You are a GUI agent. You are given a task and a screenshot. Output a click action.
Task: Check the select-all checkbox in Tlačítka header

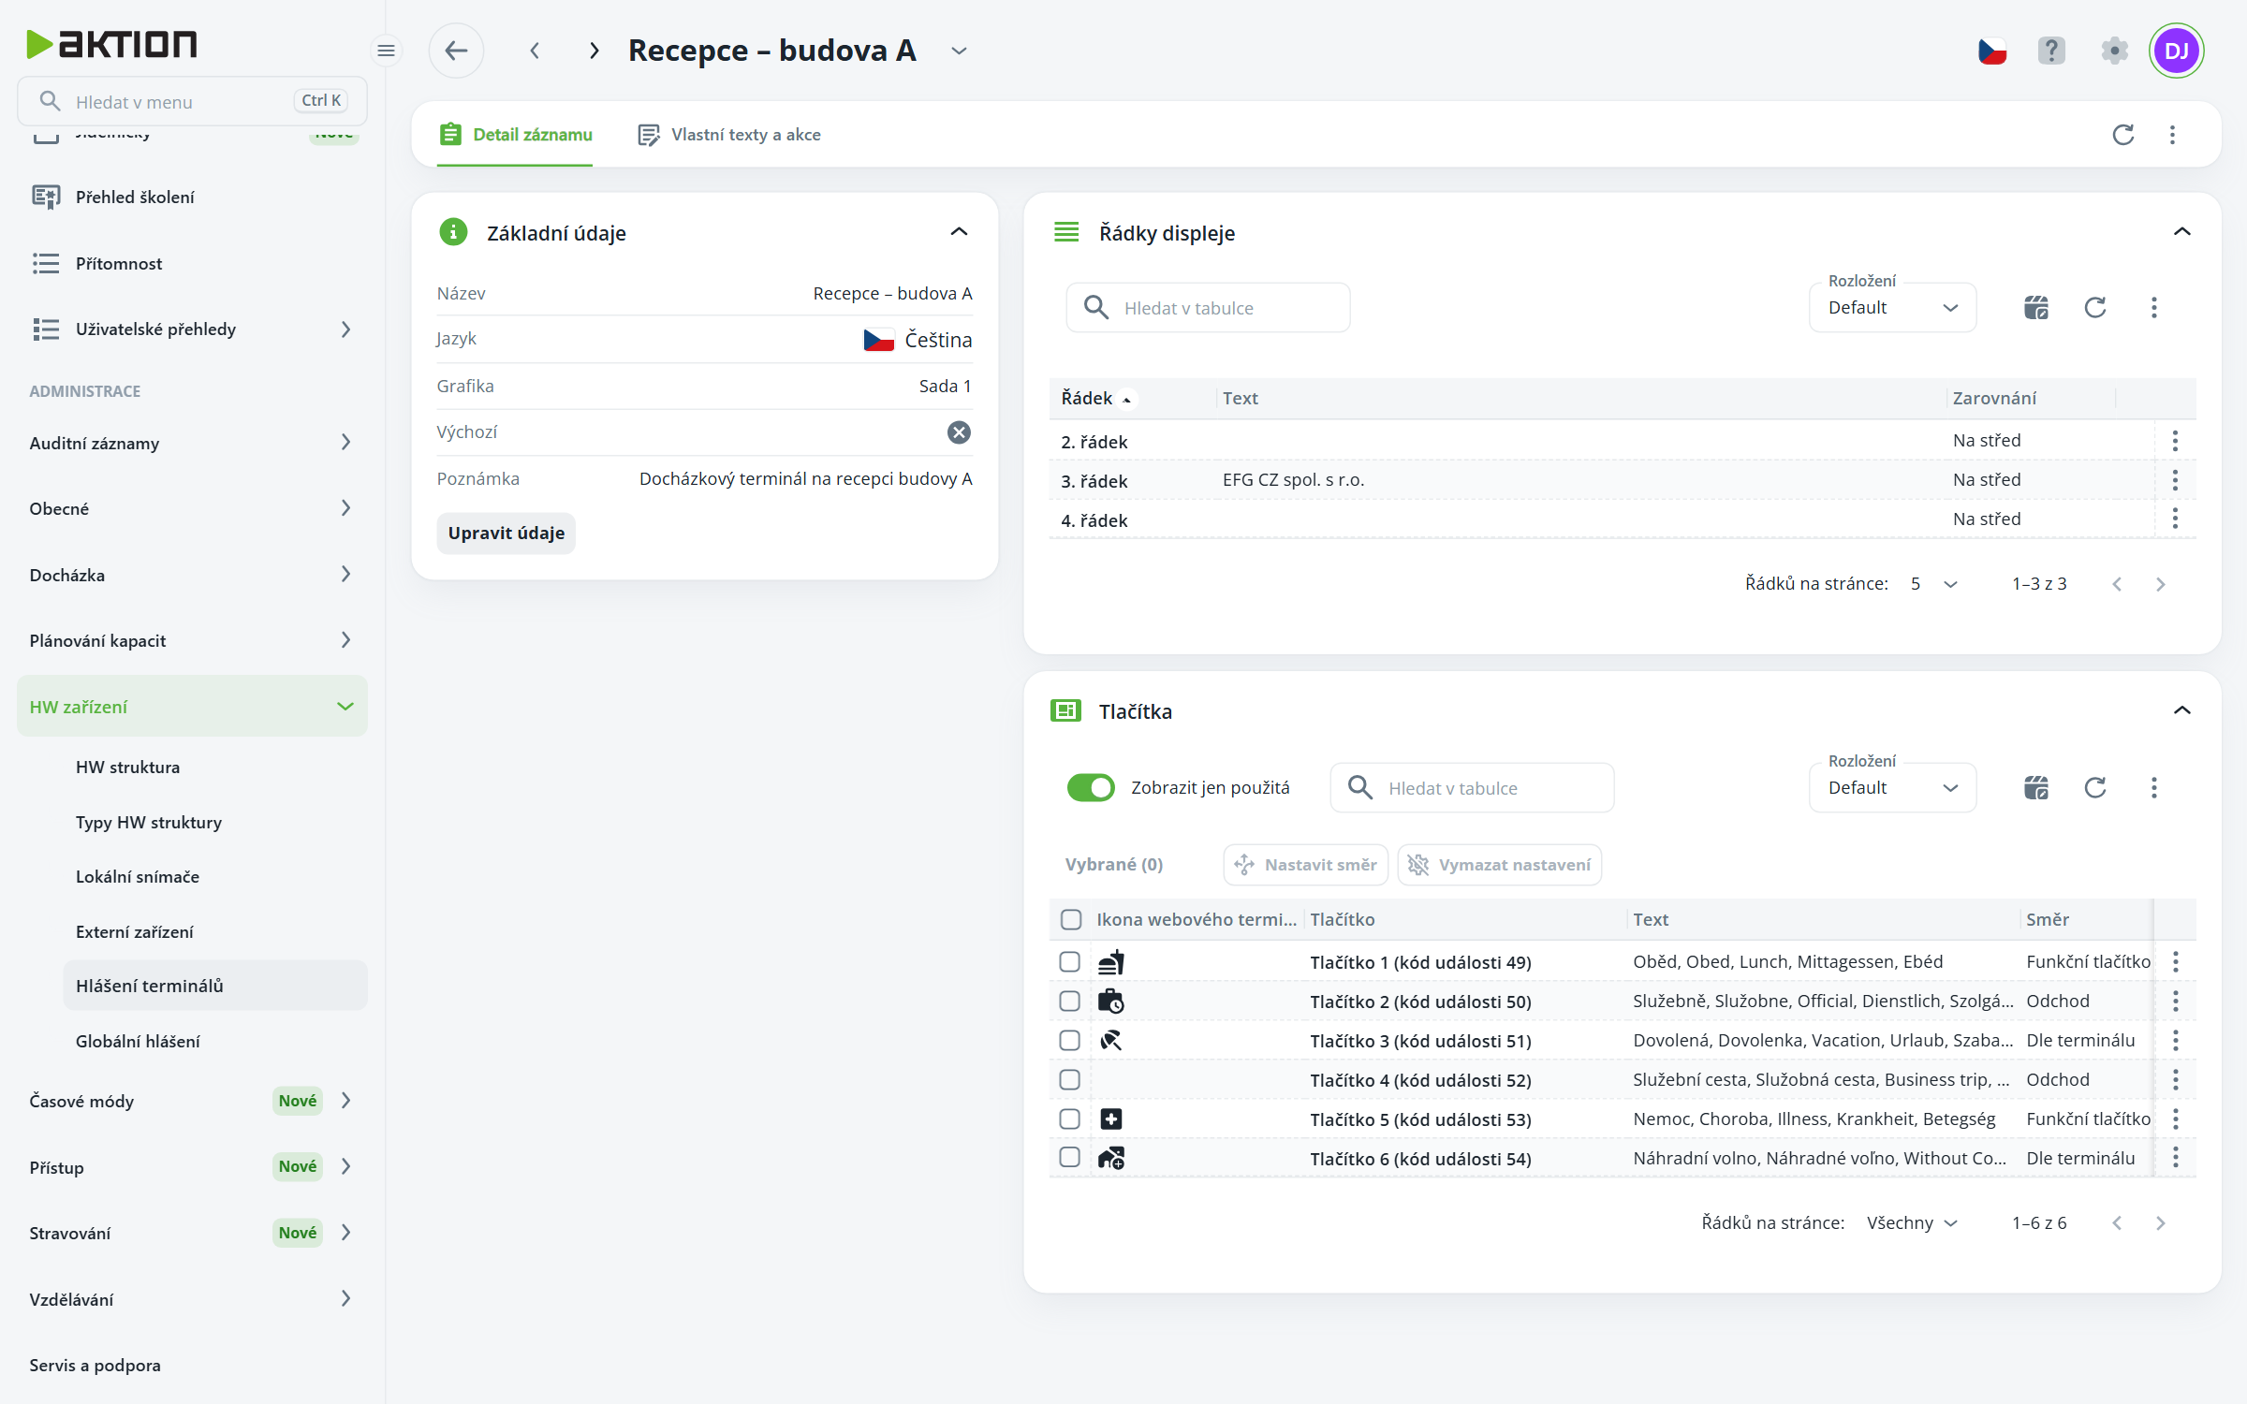tap(1071, 919)
